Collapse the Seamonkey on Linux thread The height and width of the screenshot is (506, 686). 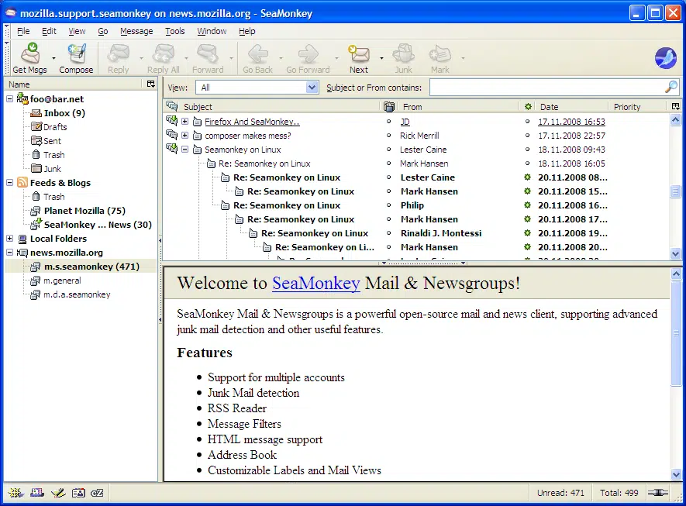pyautogui.click(x=185, y=150)
